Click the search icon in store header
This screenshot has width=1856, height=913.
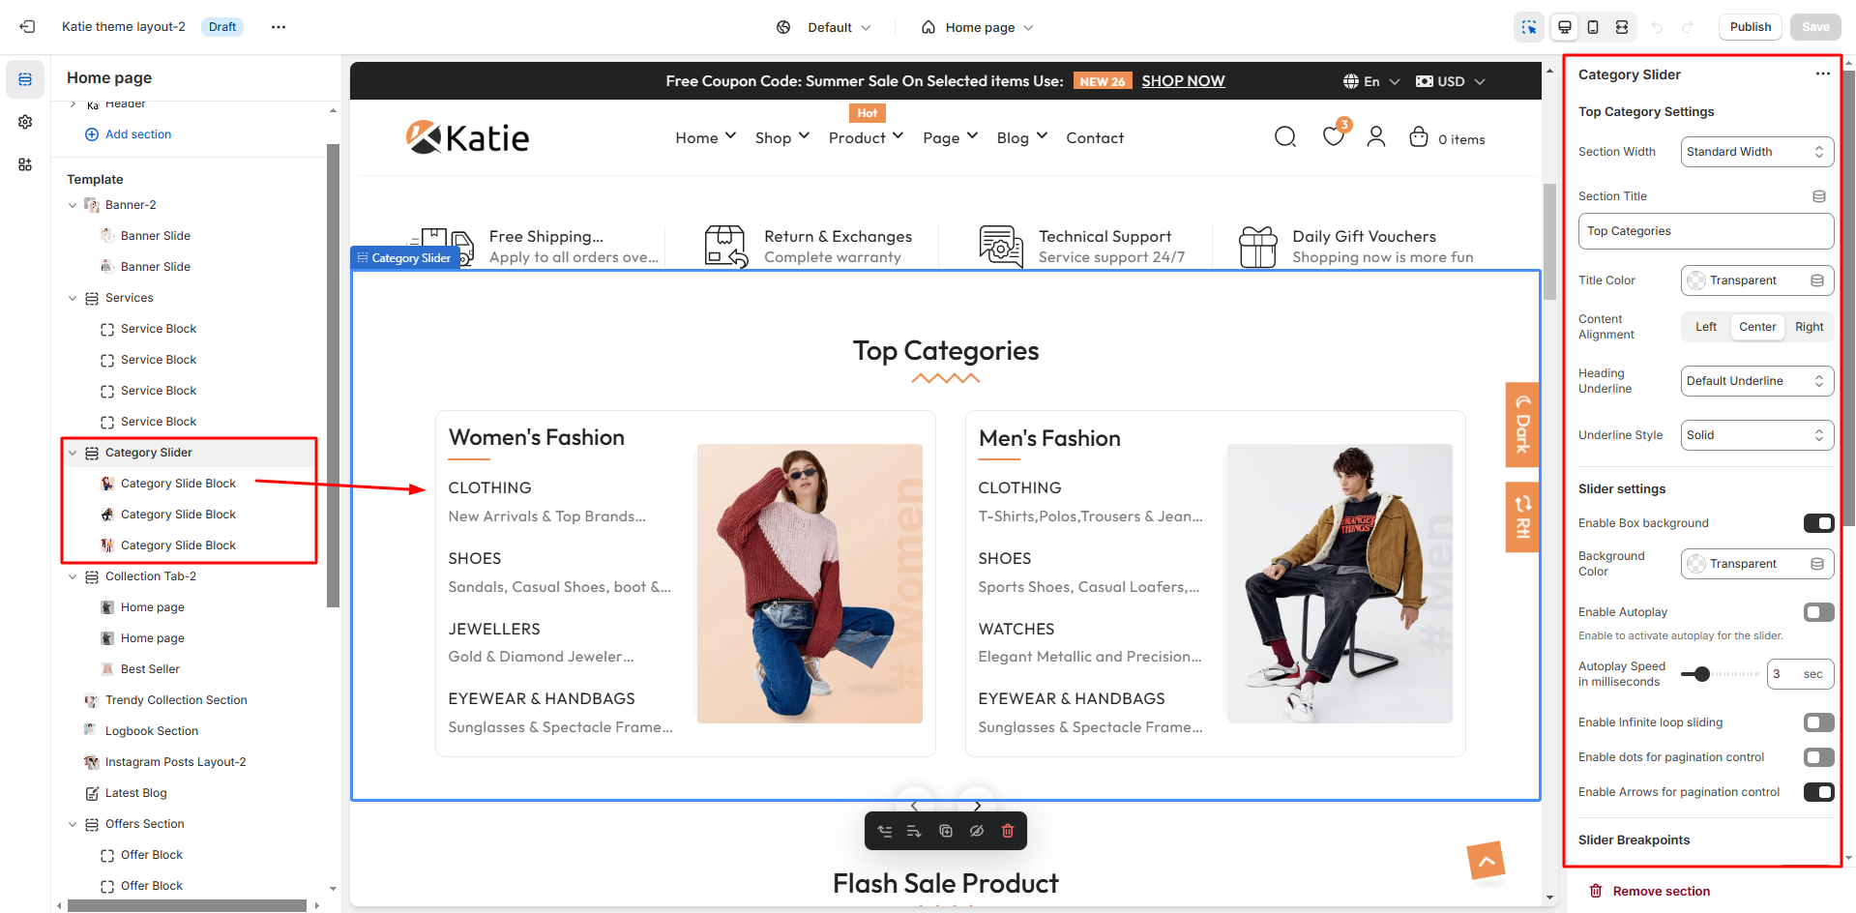tap(1284, 137)
